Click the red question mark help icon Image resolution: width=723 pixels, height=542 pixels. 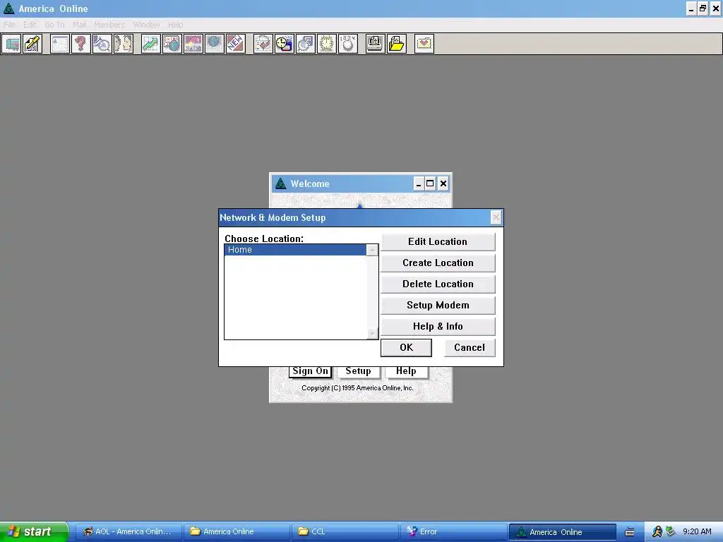tap(81, 44)
